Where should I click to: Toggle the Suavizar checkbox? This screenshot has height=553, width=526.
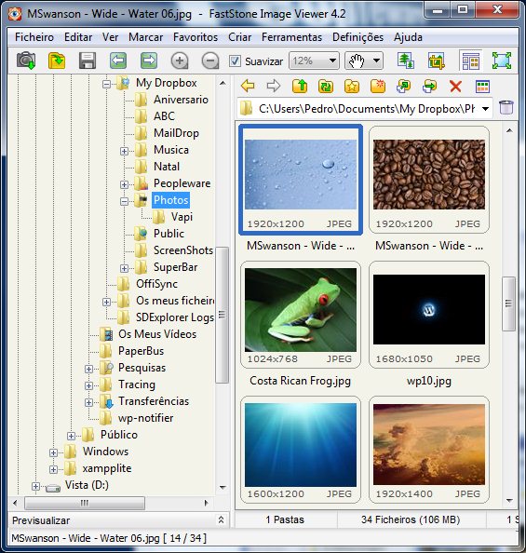pyautogui.click(x=235, y=61)
